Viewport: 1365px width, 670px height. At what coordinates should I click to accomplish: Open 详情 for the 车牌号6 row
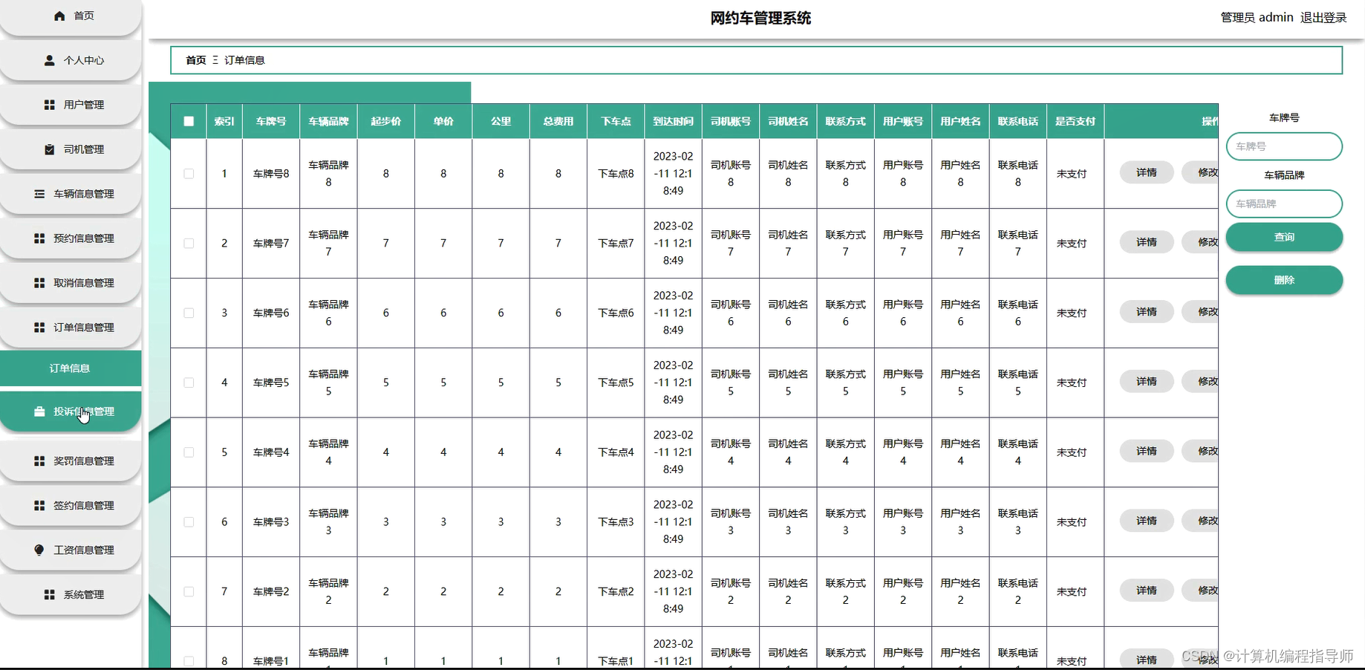coord(1147,312)
